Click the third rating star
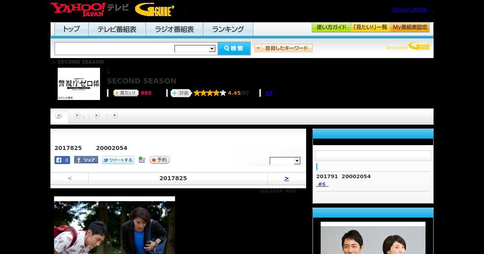Image resolution: width=484 pixels, height=254 pixels. [210, 93]
